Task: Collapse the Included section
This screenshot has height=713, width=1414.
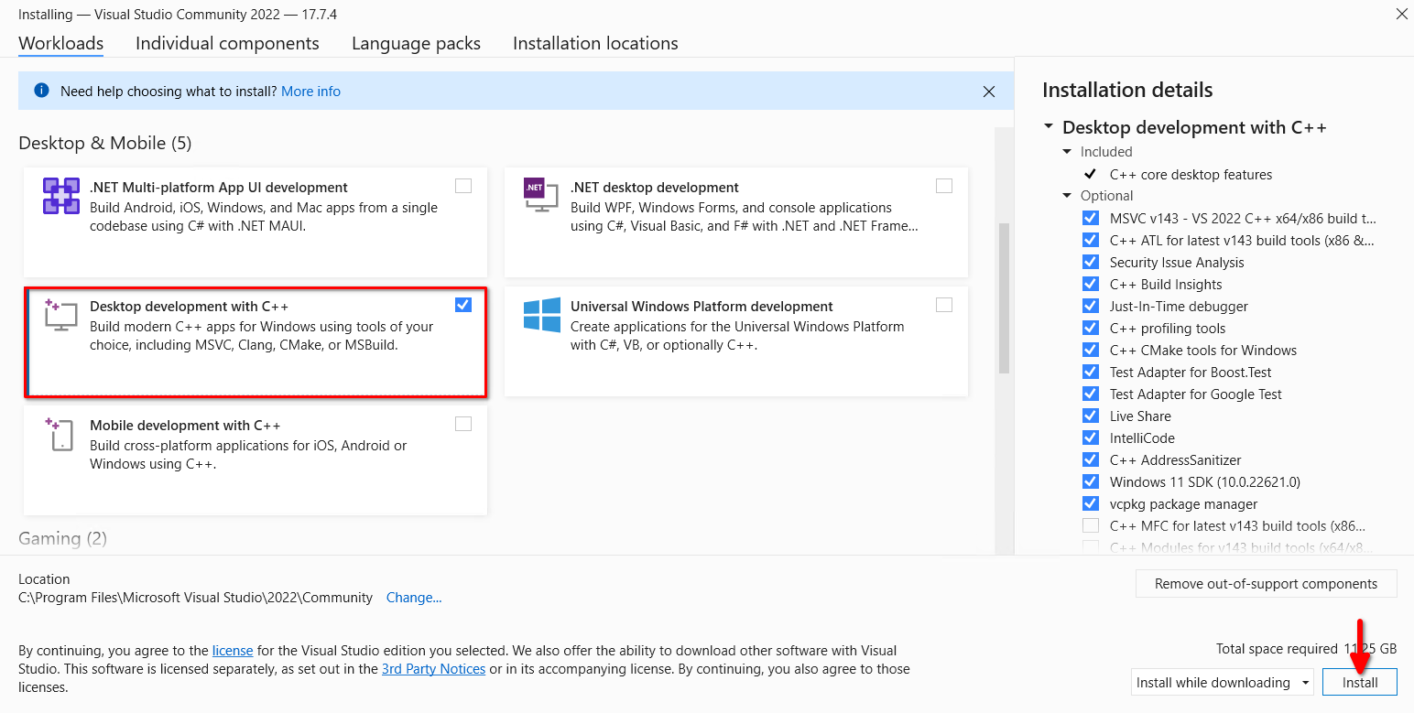Action: tap(1067, 152)
